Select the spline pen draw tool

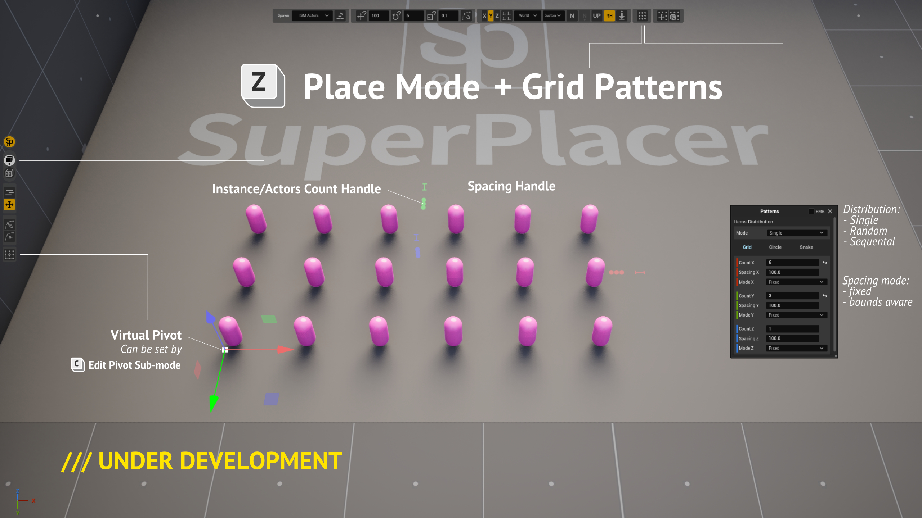pyautogui.click(x=9, y=225)
